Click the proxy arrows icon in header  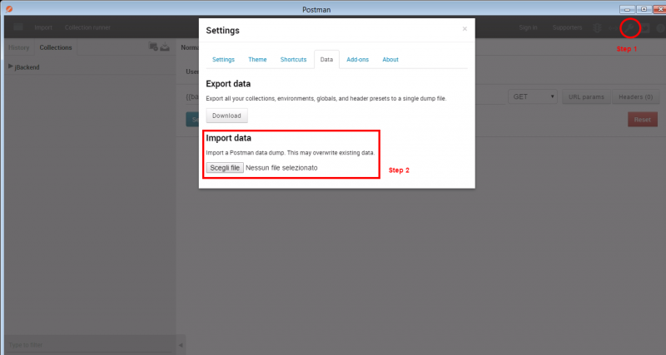coord(613,28)
